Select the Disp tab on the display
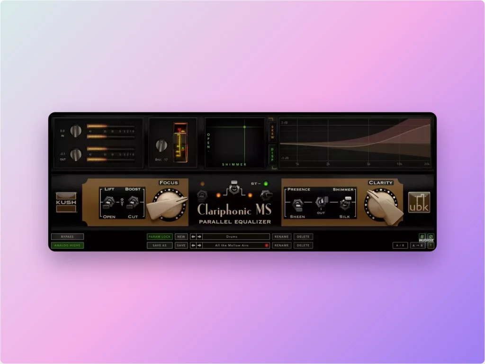Screen dimensions: 485x364 click(x=272, y=155)
